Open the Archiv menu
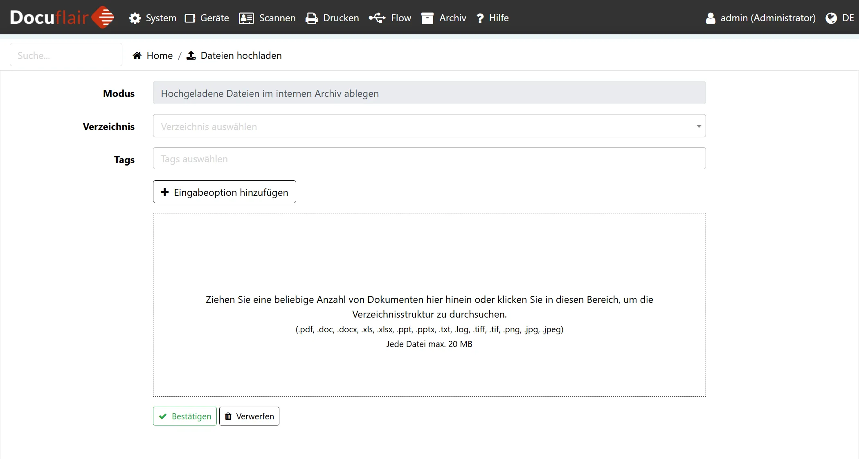Image resolution: width=859 pixels, height=459 pixels. click(x=452, y=18)
